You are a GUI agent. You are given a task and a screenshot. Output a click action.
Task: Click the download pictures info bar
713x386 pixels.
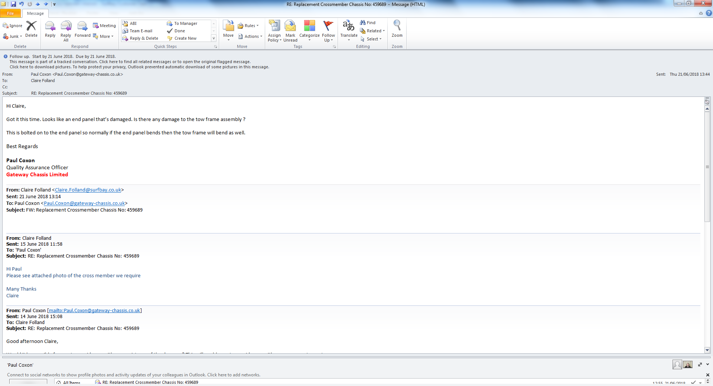pyautogui.click(x=139, y=67)
